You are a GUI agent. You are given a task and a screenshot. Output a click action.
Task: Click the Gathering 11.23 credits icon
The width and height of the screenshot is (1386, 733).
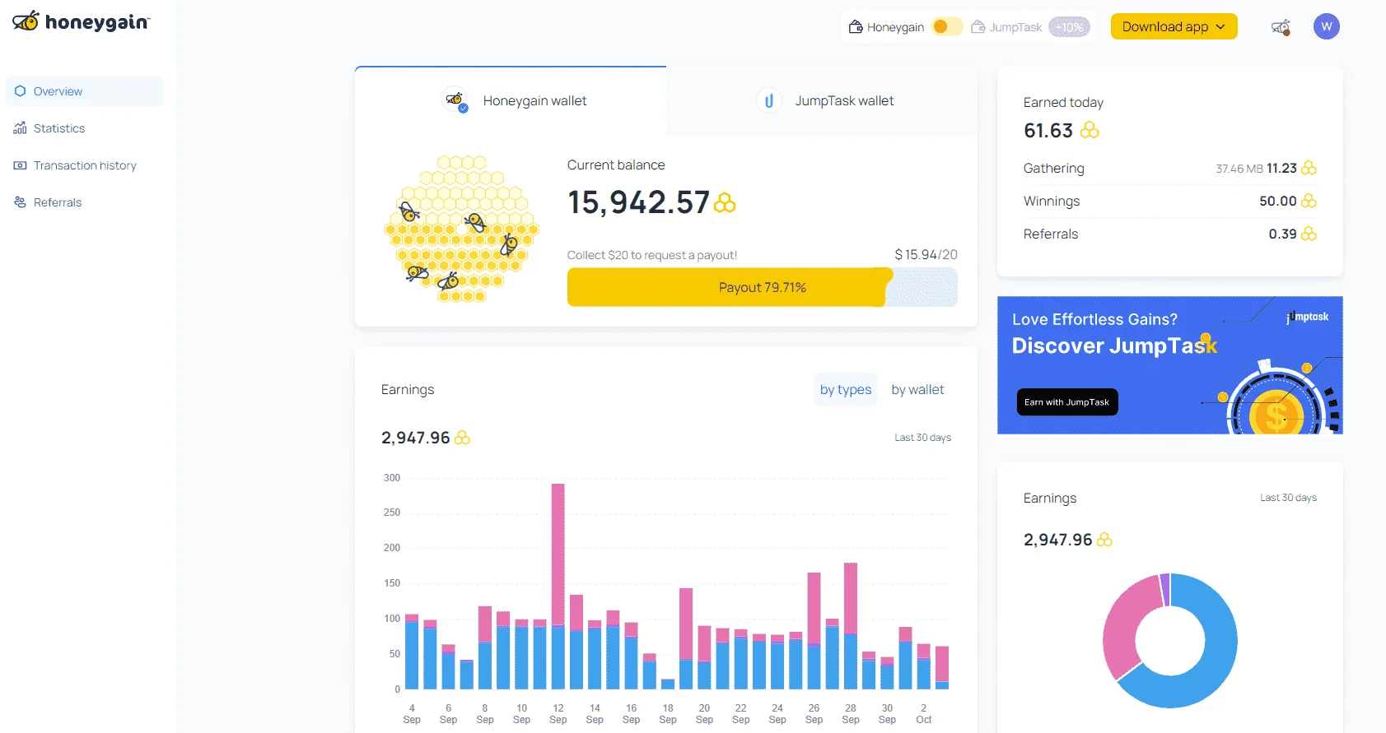1309,168
